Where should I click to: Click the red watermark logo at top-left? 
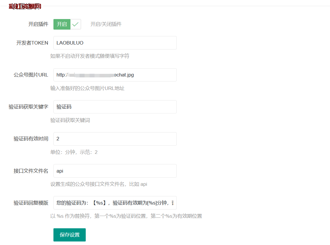click(x=25, y=6)
